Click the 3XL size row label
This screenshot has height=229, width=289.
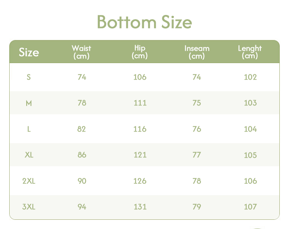29,207
